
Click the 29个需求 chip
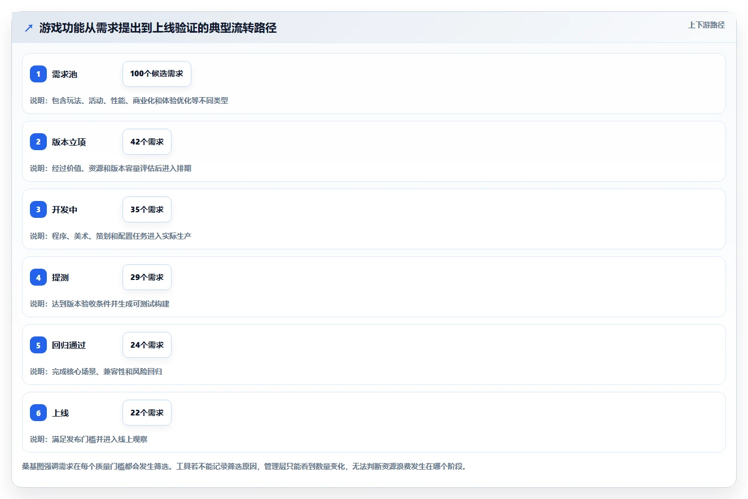pyautogui.click(x=147, y=277)
